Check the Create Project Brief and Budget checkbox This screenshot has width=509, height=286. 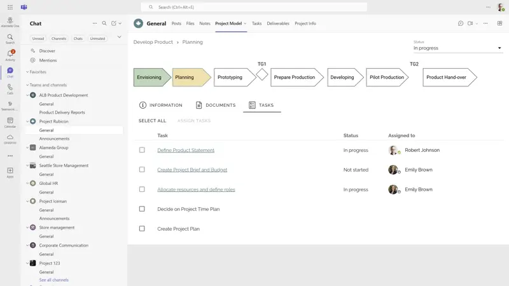(142, 170)
